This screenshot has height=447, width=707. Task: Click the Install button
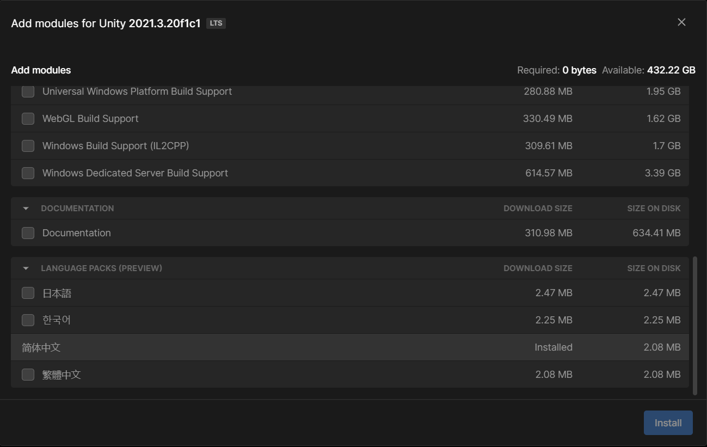668,423
